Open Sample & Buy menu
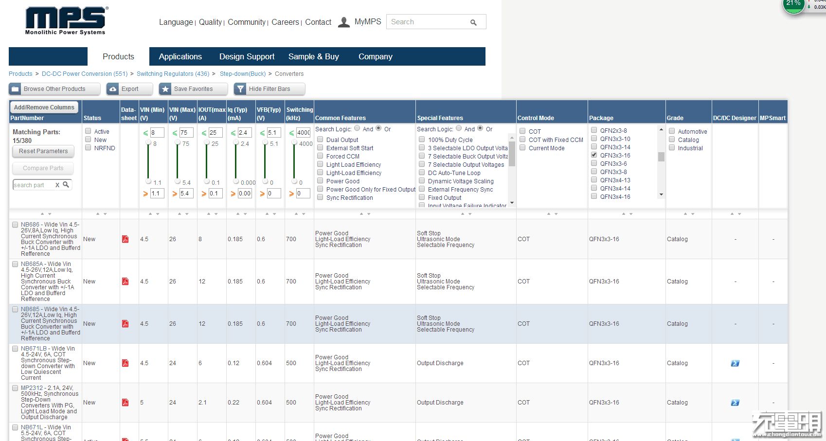Screen dimensions: 826x441 [314, 56]
